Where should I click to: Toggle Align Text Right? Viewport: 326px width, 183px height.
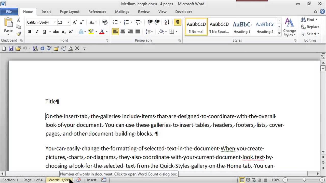(130, 32)
